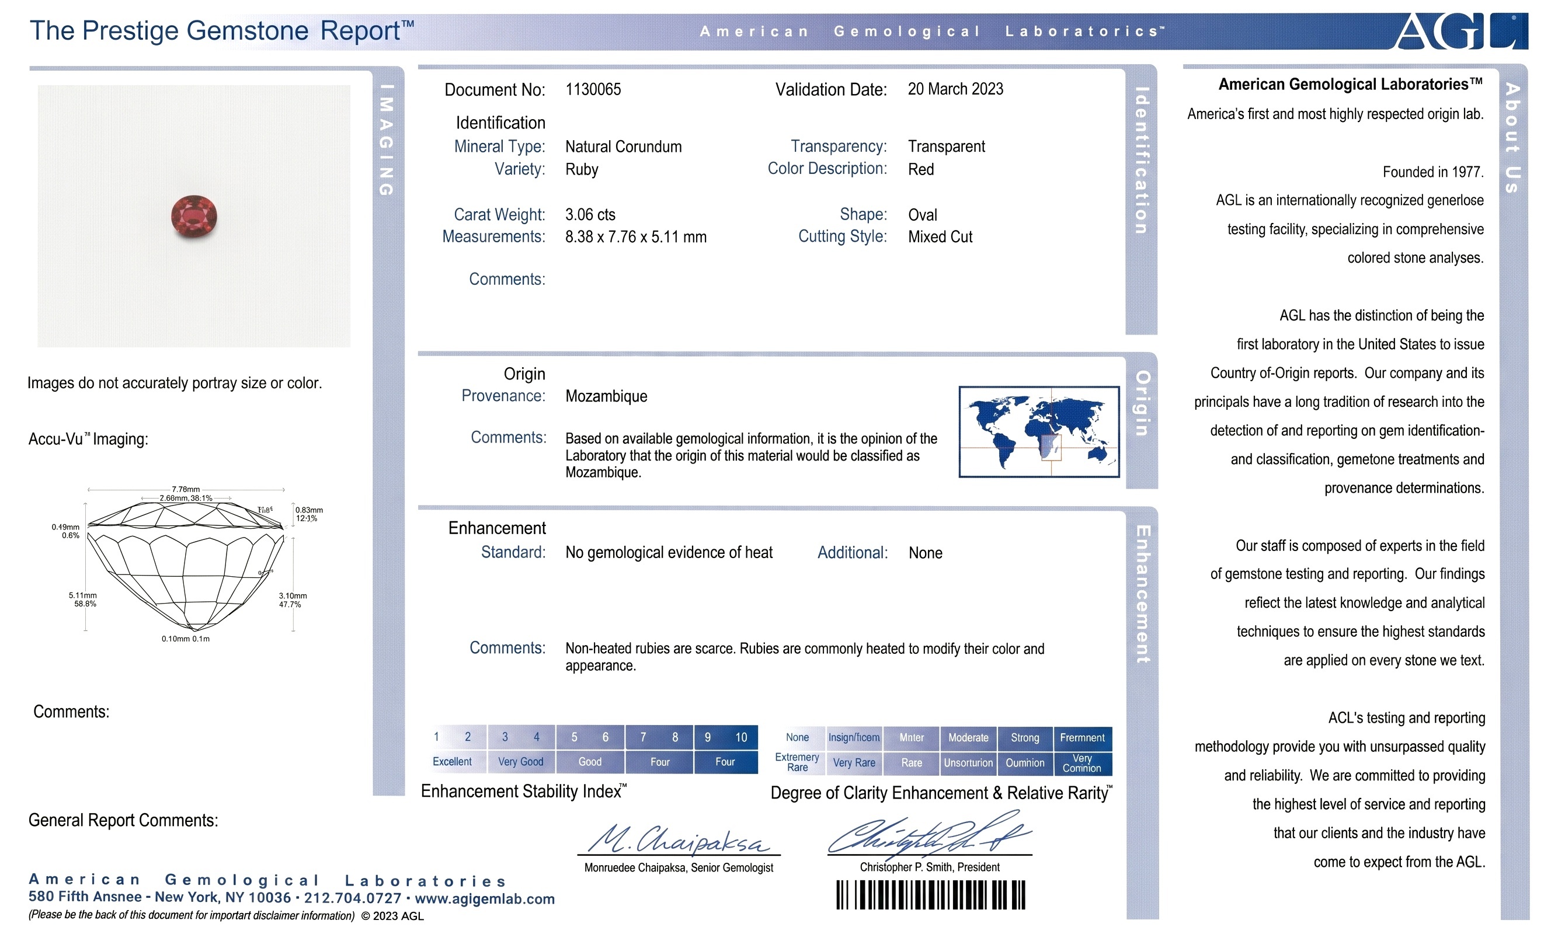This screenshot has height=934, width=1551.
Task: Click the world map origin image
Action: pos(1039,432)
